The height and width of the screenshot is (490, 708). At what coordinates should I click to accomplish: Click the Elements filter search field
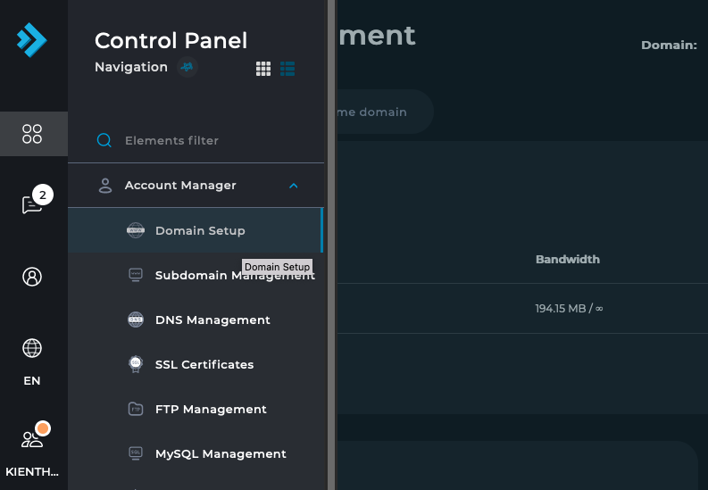pos(205,140)
